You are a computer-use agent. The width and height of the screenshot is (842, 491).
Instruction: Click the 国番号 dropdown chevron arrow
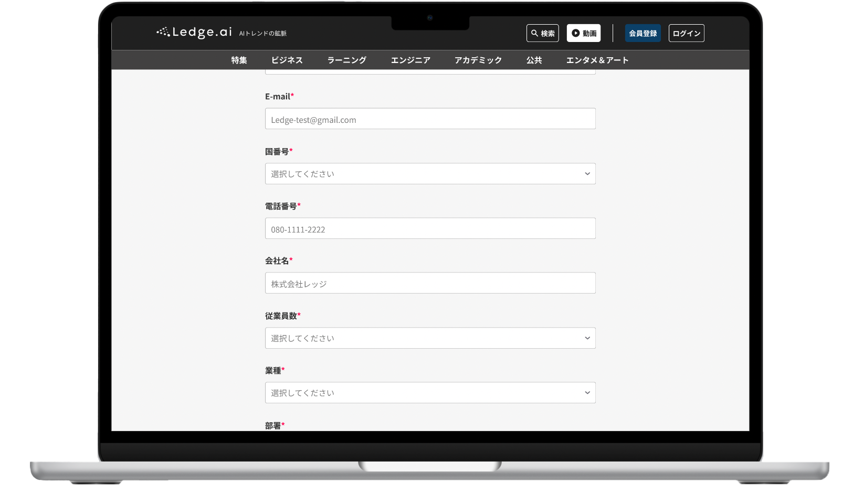point(587,174)
